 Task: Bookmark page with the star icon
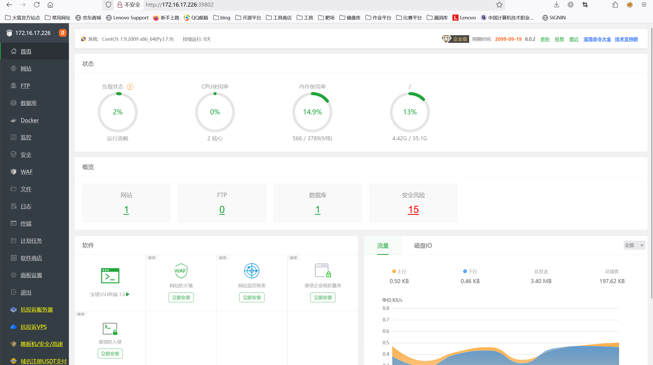pos(499,5)
